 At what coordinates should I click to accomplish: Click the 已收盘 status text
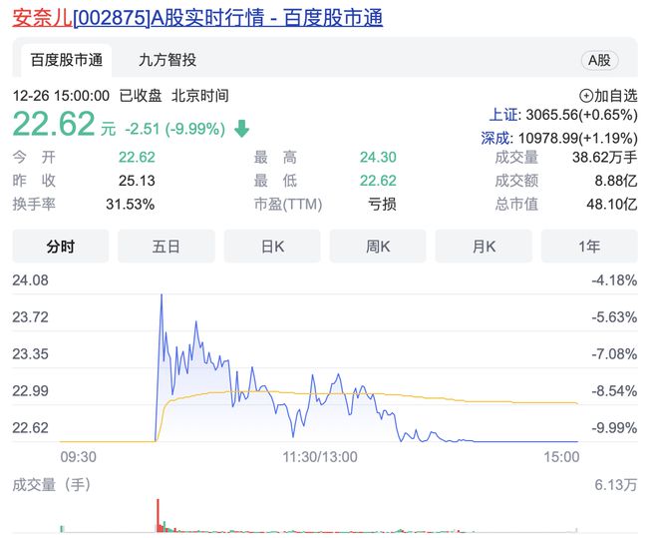(141, 96)
